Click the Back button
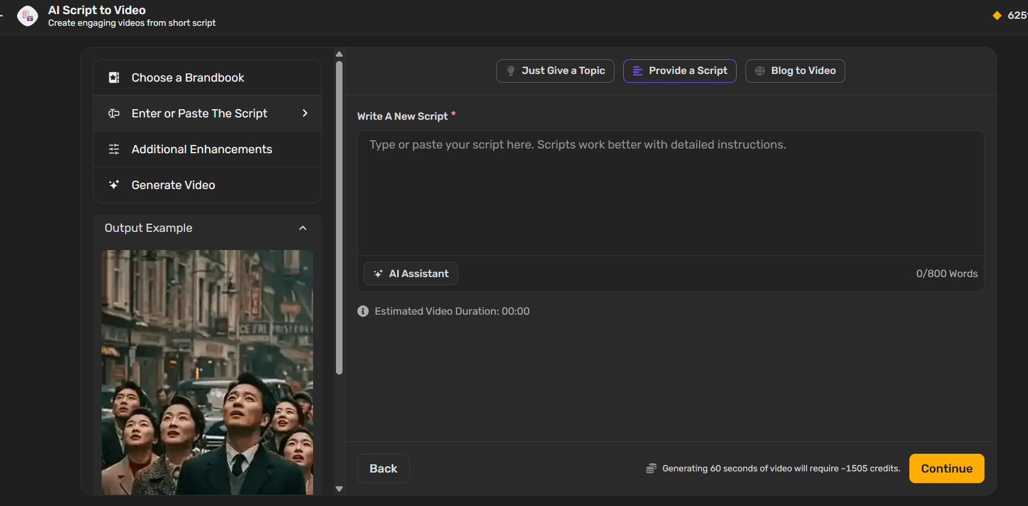This screenshot has height=506, width=1028. coord(384,468)
